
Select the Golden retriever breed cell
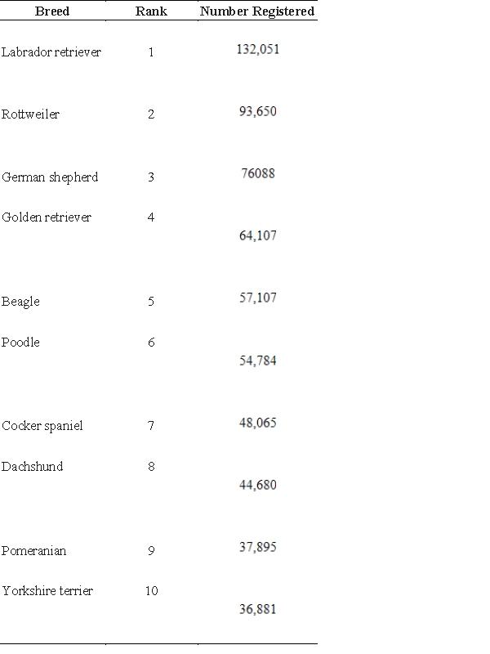click(x=47, y=217)
